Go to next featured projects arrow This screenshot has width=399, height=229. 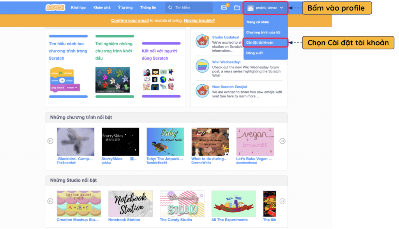[x=282, y=141]
